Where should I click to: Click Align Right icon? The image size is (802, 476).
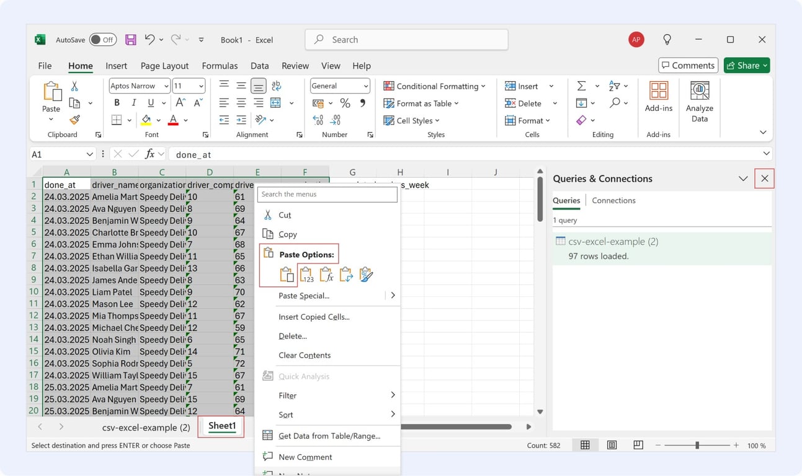click(x=259, y=103)
